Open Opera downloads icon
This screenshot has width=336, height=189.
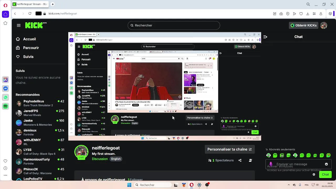308,14
